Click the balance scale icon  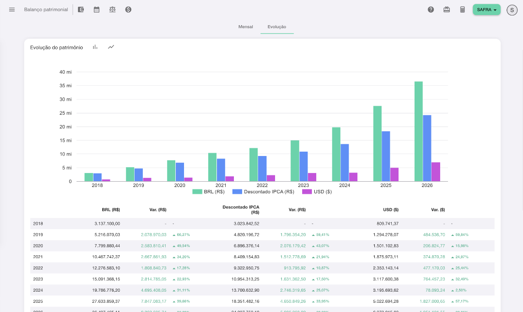[x=112, y=10]
